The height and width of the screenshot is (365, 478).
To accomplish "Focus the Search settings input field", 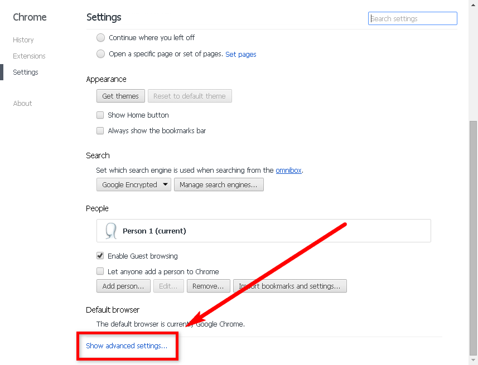I will [x=413, y=19].
